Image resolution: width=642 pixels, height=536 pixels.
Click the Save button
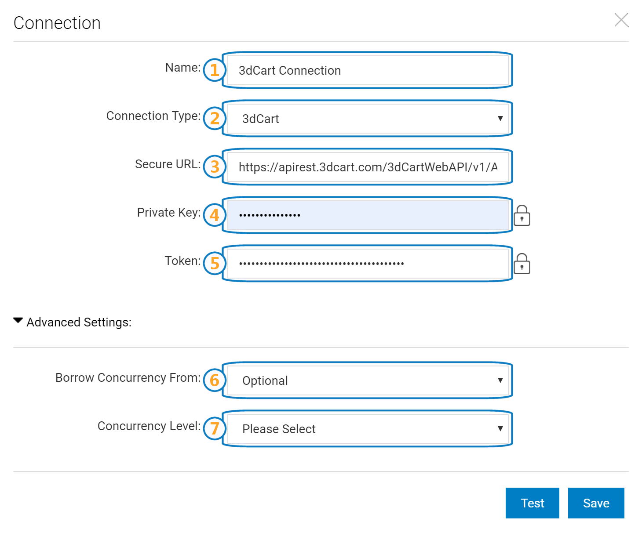tap(596, 503)
